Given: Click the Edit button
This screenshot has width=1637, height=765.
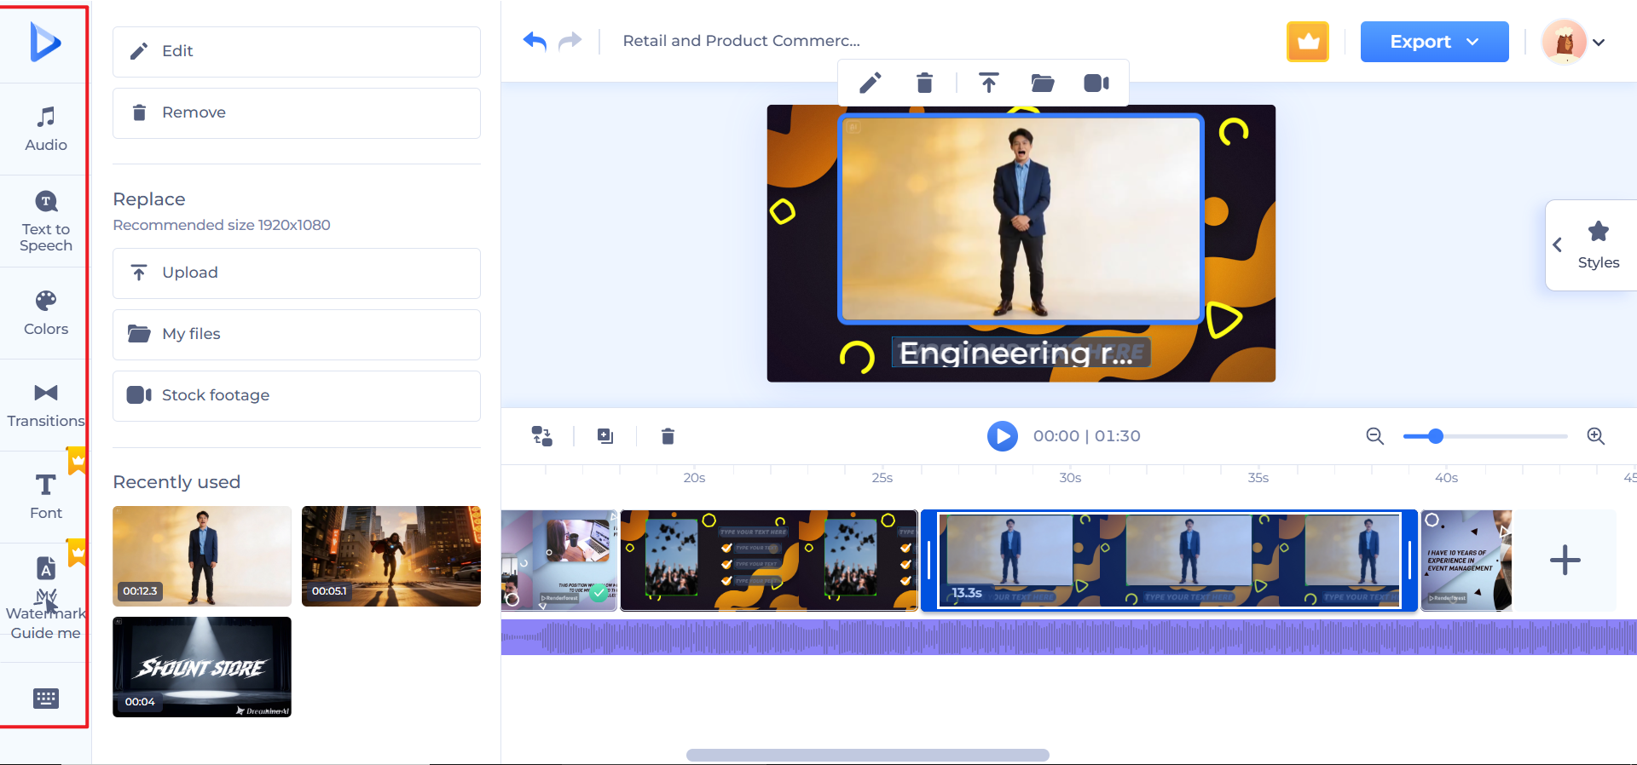Looking at the screenshot, I should click(x=297, y=52).
